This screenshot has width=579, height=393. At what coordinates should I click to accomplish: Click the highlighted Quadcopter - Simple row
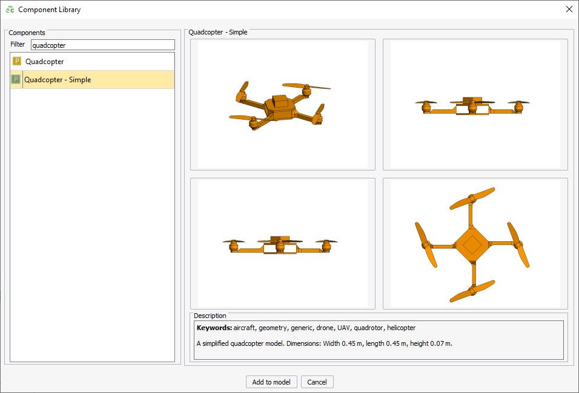pyautogui.click(x=91, y=79)
